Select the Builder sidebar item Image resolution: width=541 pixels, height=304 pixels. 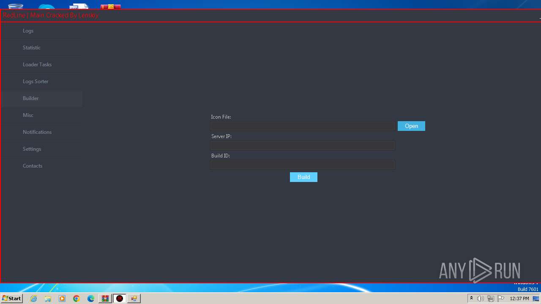click(41, 98)
